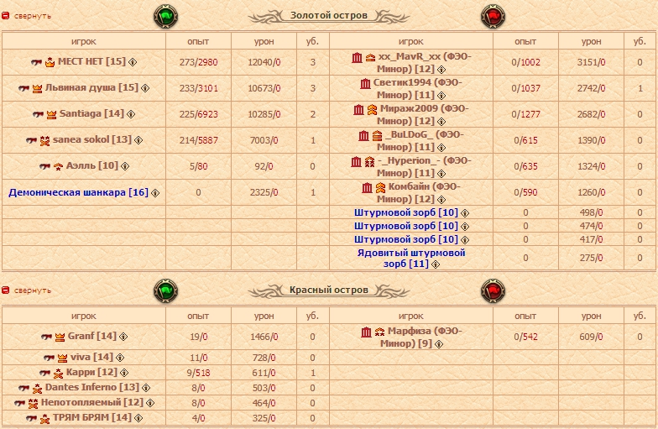Click the clan building icon beside Светик1994

[x=366, y=84]
